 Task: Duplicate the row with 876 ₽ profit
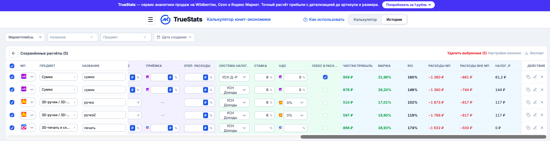[x=528, y=90]
